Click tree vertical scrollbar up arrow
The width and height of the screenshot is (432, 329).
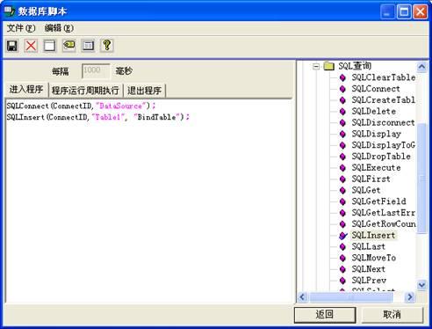tap(421, 67)
